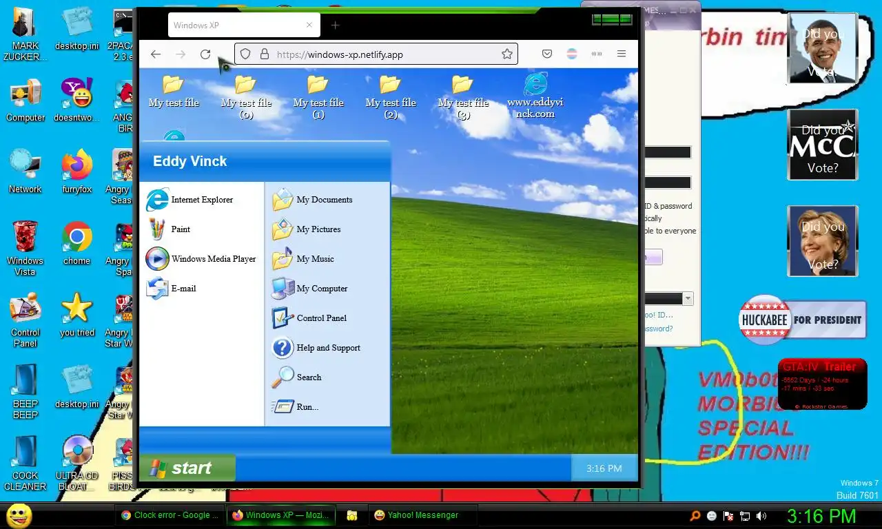Click the green 3:16 PM taskbar clock
The width and height of the screenshot is (882, 529).
[821, 516]
